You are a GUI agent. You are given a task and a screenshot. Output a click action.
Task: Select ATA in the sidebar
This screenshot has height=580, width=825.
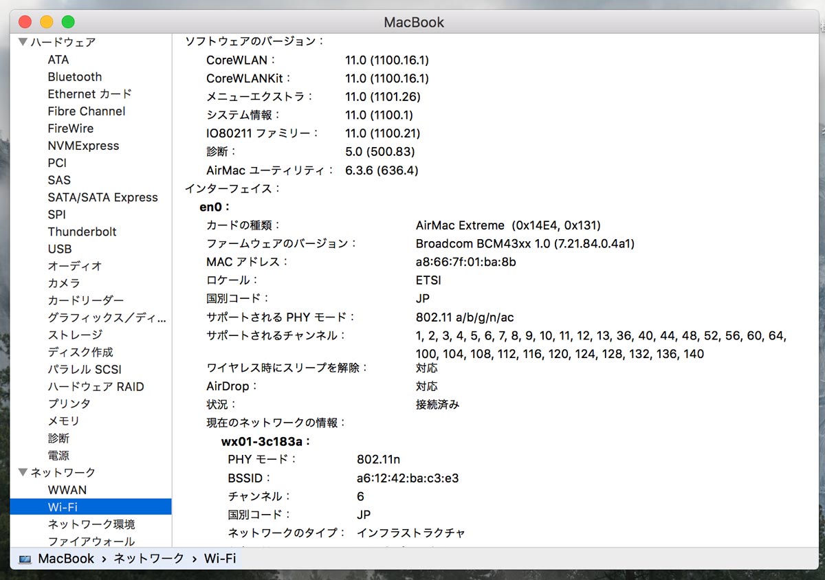58,60
